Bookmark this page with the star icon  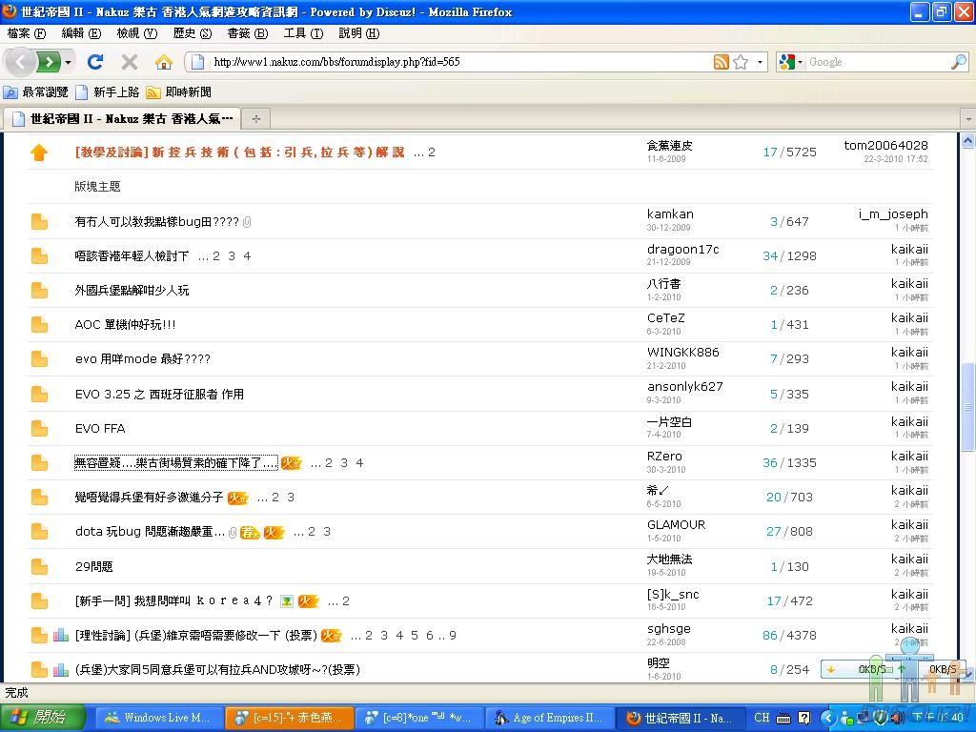(x=741, y=62)
